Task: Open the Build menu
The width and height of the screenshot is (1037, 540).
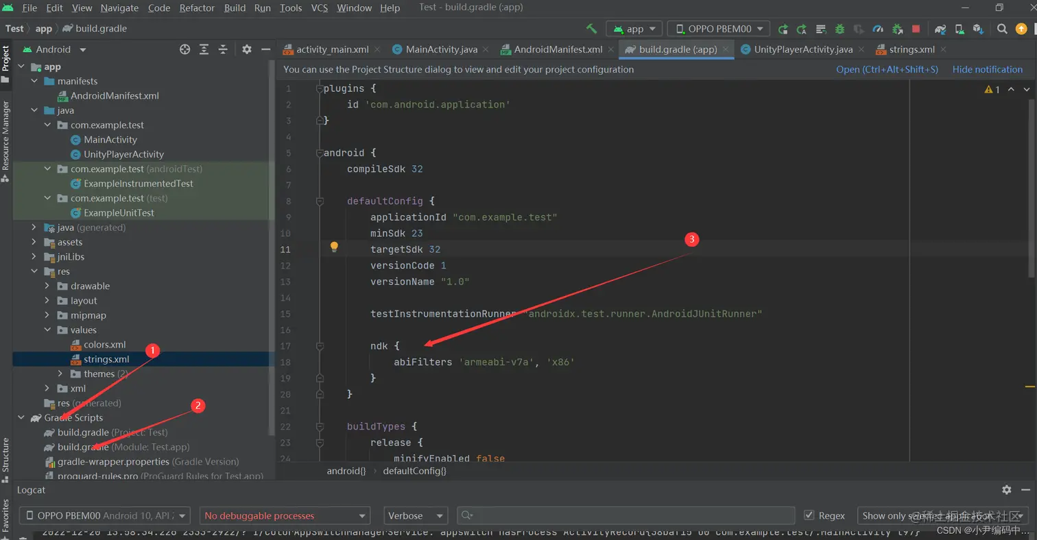Action: 235,8
